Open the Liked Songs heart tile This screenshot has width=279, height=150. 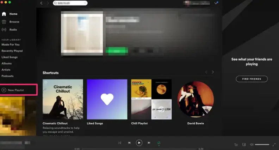point(107,99)
